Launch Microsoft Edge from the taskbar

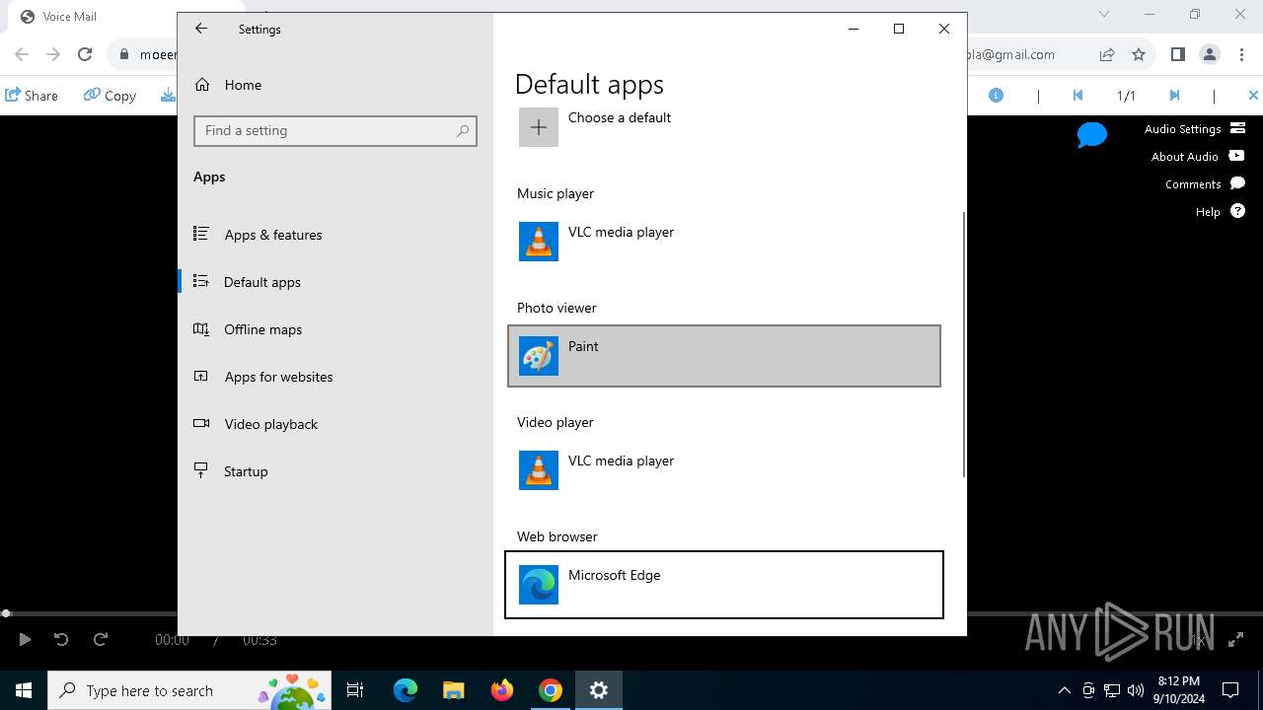click(406, 690)
